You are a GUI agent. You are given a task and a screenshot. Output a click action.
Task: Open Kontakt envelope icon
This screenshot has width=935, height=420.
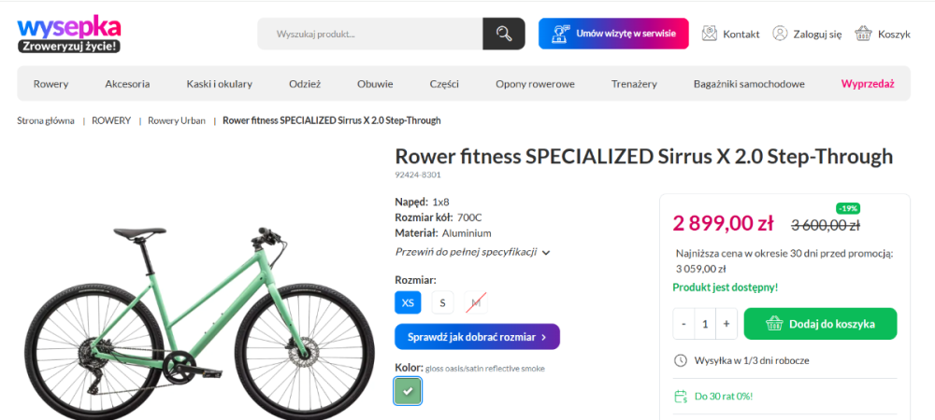[710, 34]
